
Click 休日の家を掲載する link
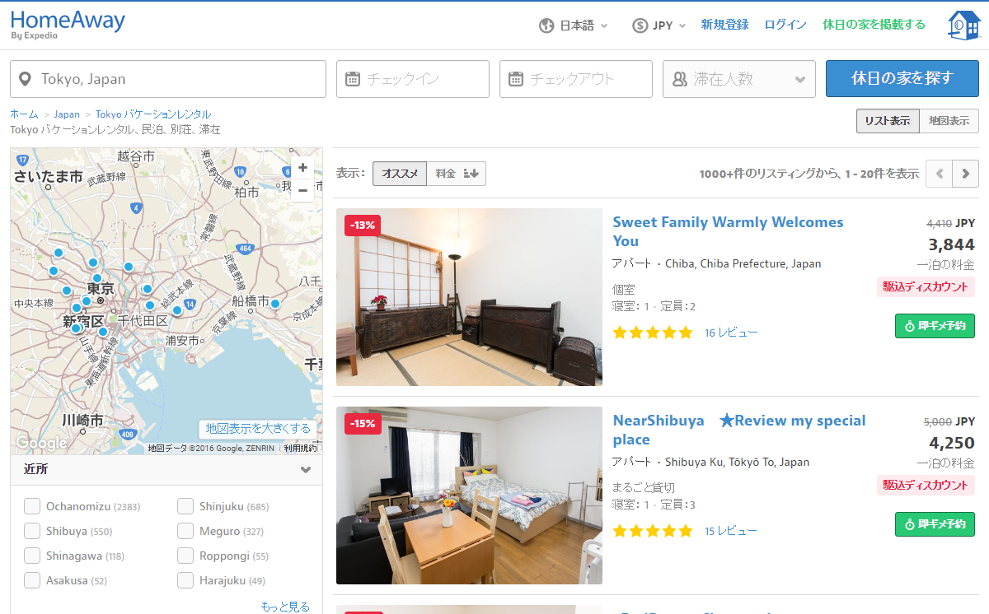pos(874,25)
